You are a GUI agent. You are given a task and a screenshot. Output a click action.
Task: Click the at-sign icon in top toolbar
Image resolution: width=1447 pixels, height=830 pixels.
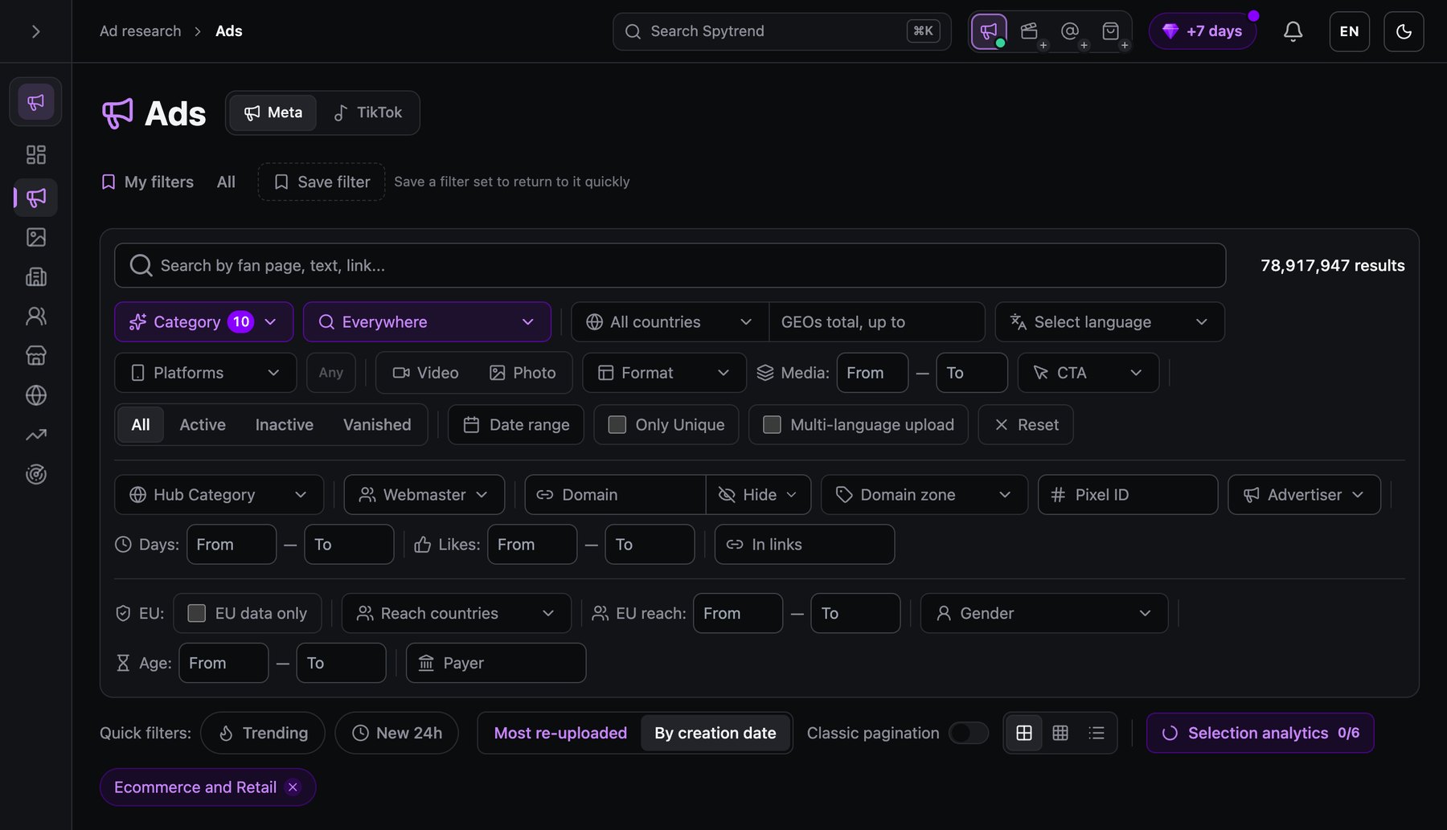(1070, 31)
